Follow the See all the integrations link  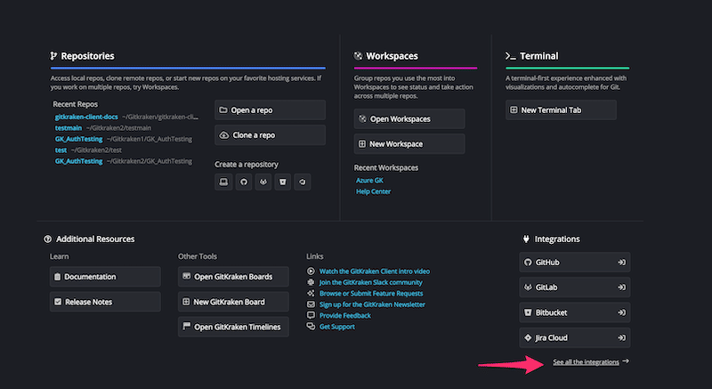coord(586,362)
